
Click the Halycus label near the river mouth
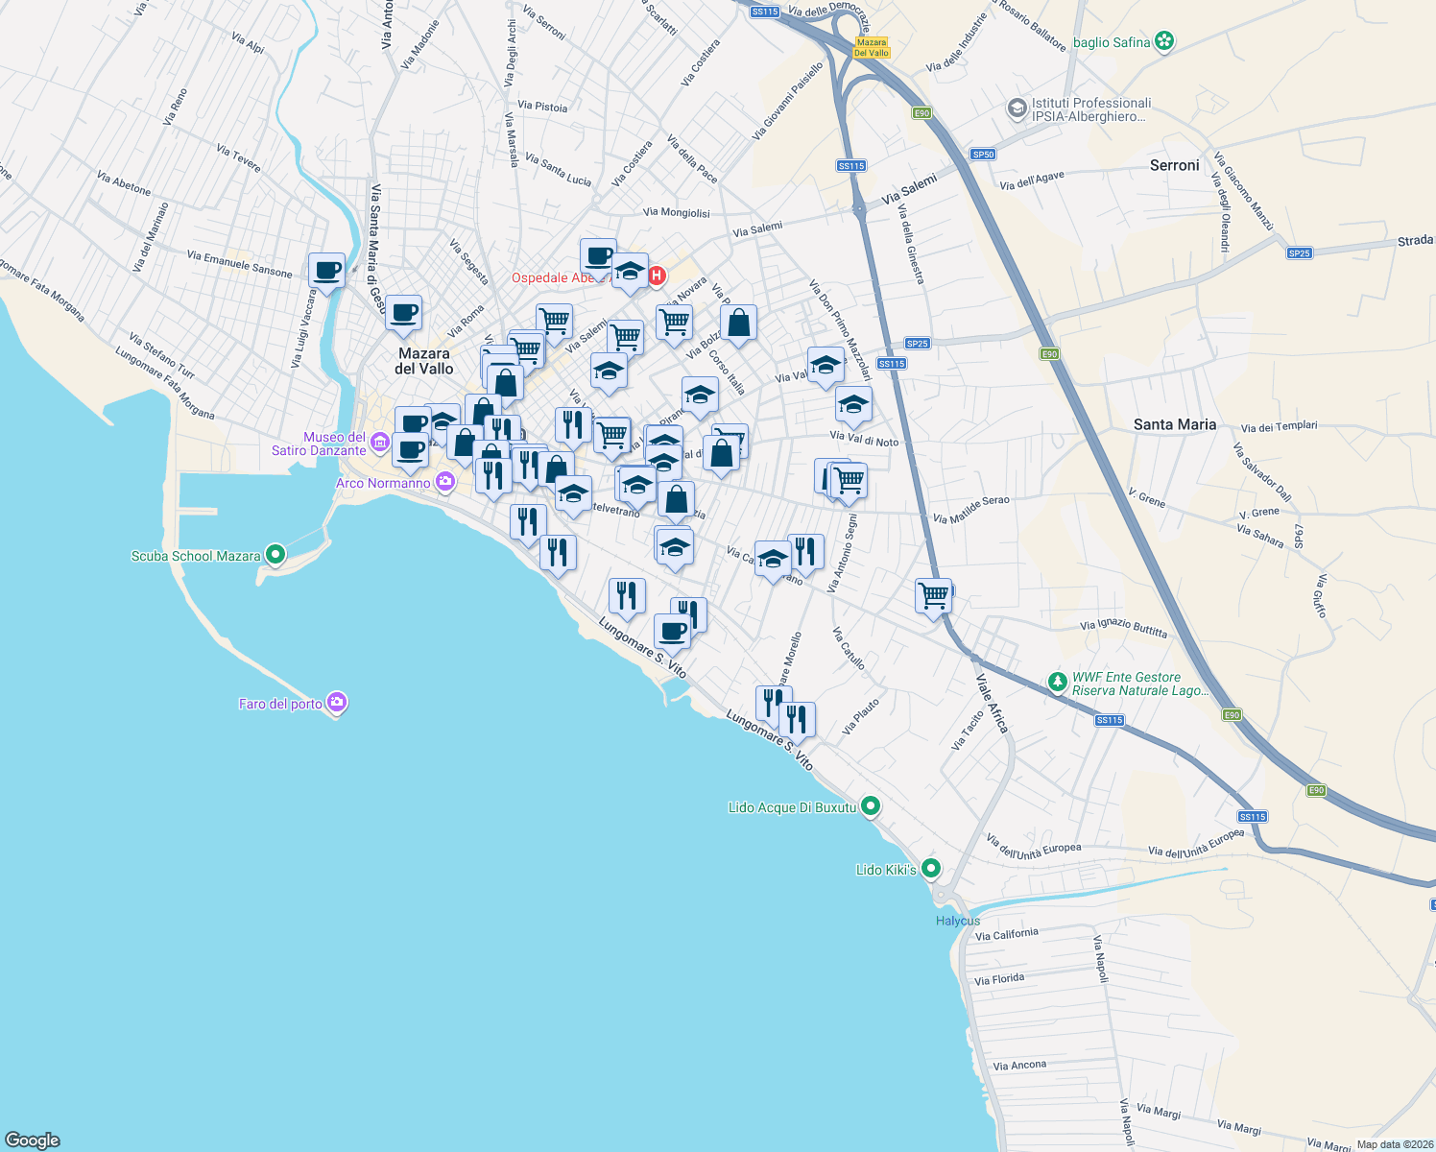(x=958, y=921)
